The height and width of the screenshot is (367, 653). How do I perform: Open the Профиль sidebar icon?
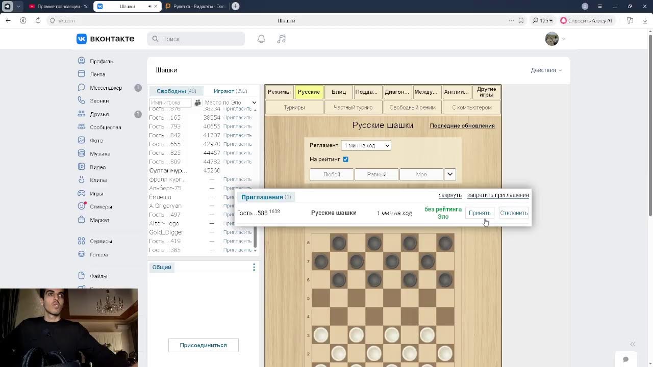[81, 61]
